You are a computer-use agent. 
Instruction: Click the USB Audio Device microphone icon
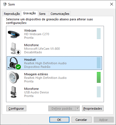pyautogui.click(x=13, y=92)
